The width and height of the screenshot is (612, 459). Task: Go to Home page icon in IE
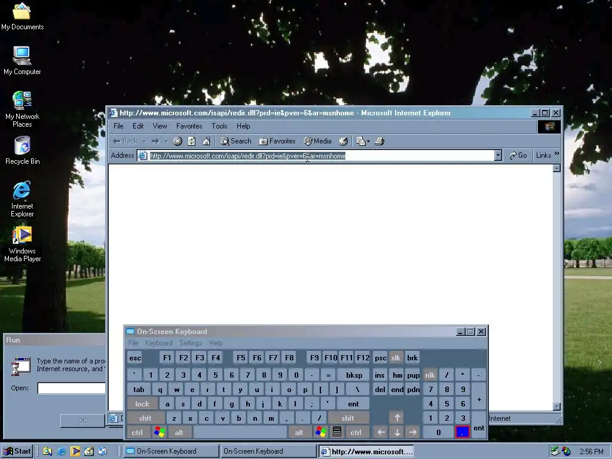[206, 141]
